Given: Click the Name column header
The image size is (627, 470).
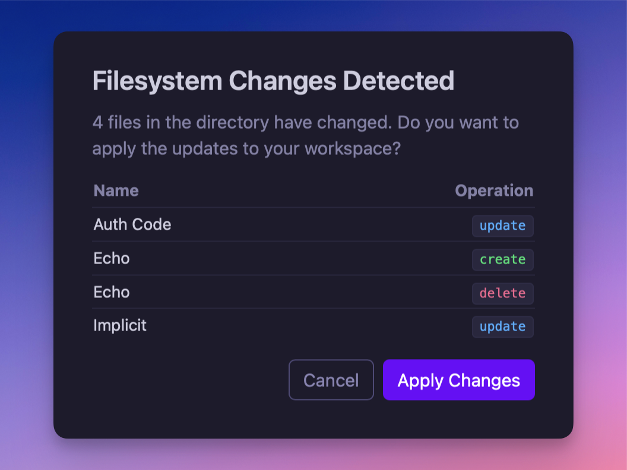Looking at the screenshot, I should click(x=116, y=190).
